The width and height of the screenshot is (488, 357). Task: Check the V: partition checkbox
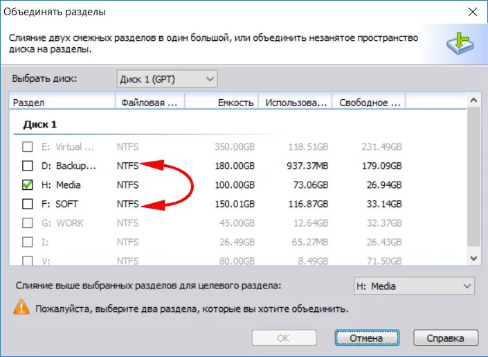tap(28, 261)
